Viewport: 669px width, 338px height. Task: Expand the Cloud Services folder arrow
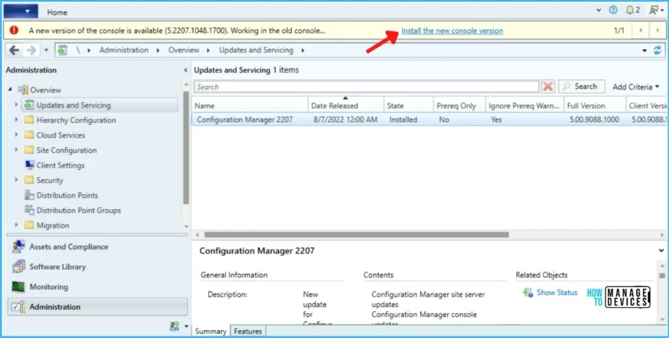(x=16, y=135)
